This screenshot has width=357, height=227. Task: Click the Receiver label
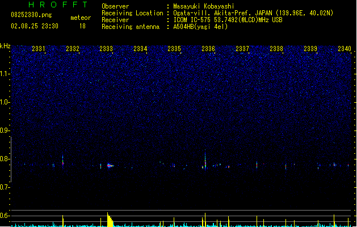(115, 20)
